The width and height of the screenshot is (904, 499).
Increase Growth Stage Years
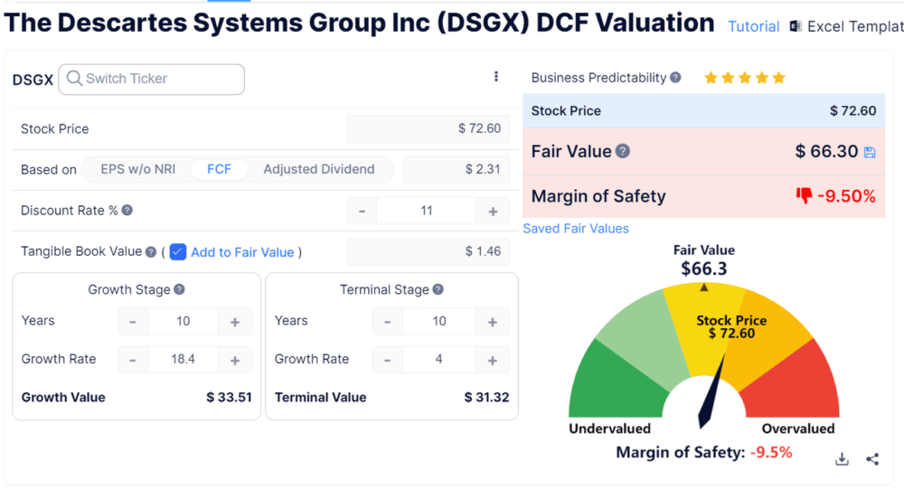(x=235, y=322)
